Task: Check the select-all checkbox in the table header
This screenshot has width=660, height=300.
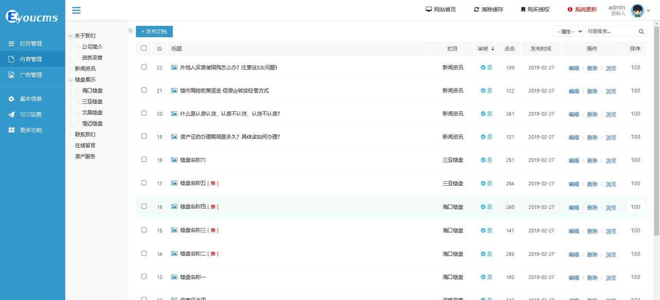Action: pyautogui.click(x=143, y=48)
